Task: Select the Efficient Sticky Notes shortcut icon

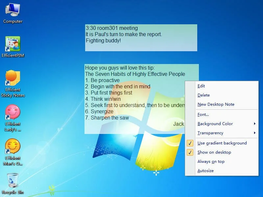Action: [13, 79]
